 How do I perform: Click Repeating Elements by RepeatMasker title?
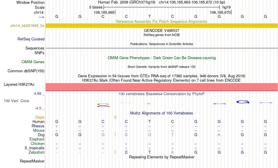point(162,157)
